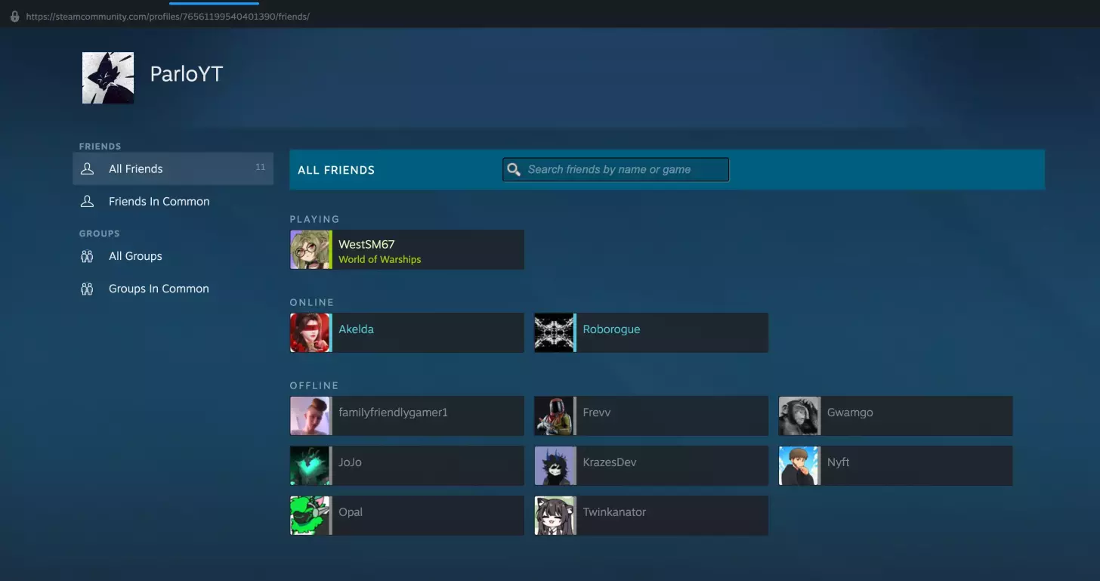Click the site security lock icon

(14, 16)
